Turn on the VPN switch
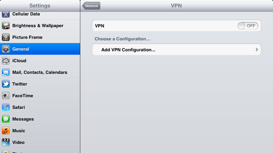Image resolution: width=273 pixels, height=153 pixels. 248,26
